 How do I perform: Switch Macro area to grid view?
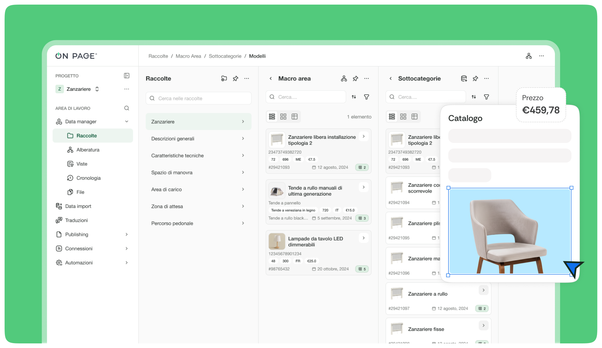pyautogui.click(x=283, y=117)
